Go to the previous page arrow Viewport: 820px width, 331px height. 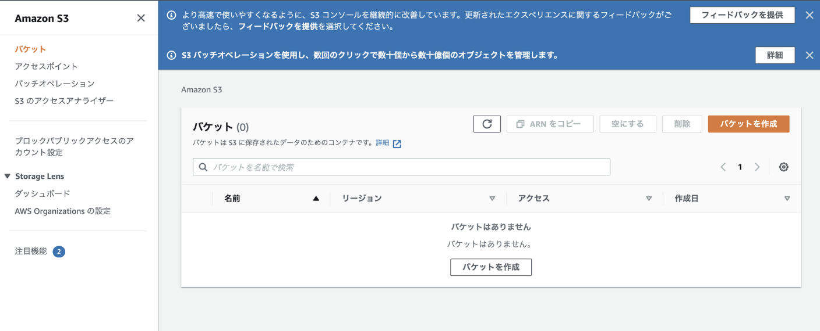click(723, 167)
